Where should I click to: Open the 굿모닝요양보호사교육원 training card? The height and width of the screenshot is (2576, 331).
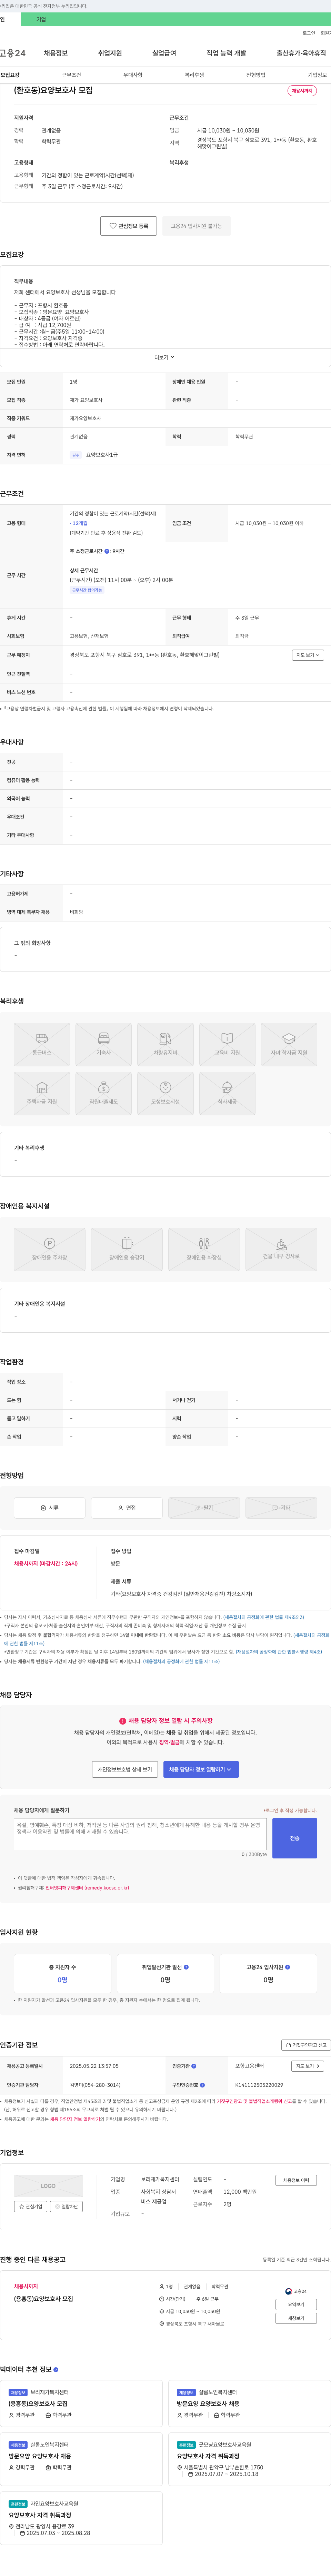pos(249,2459)
